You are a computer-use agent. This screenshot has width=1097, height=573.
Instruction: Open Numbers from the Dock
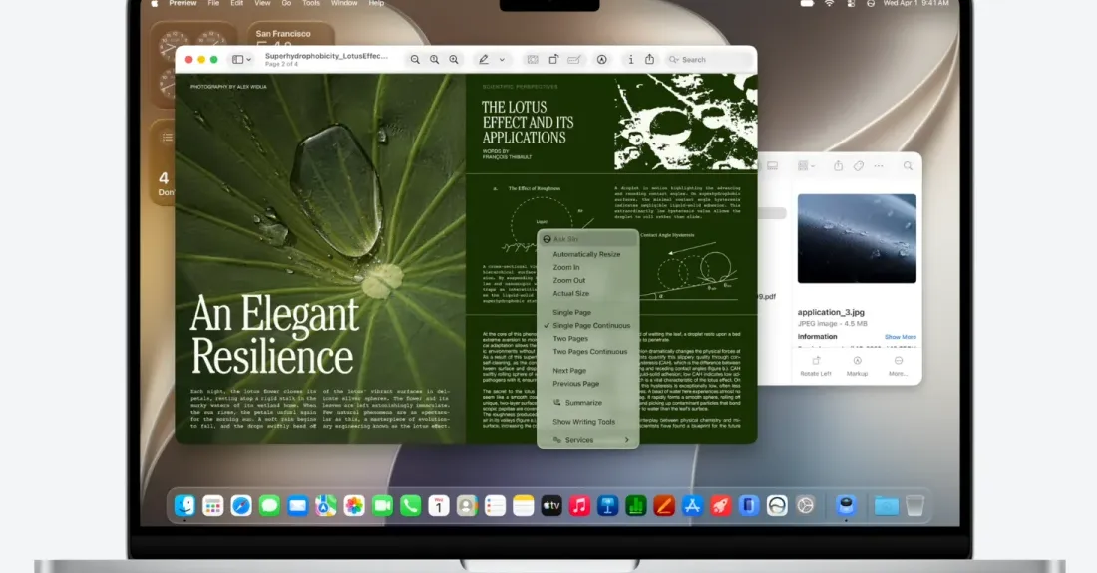pos(636,505)
